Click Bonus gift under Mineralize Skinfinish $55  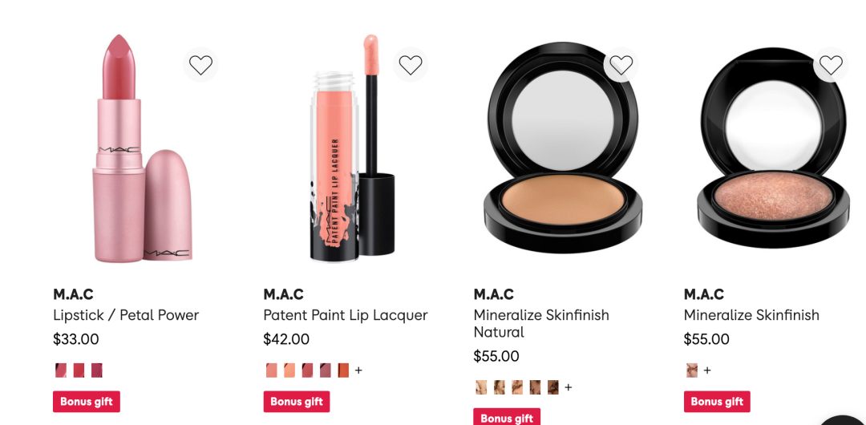pyautogui.click(x=717, y=402)
